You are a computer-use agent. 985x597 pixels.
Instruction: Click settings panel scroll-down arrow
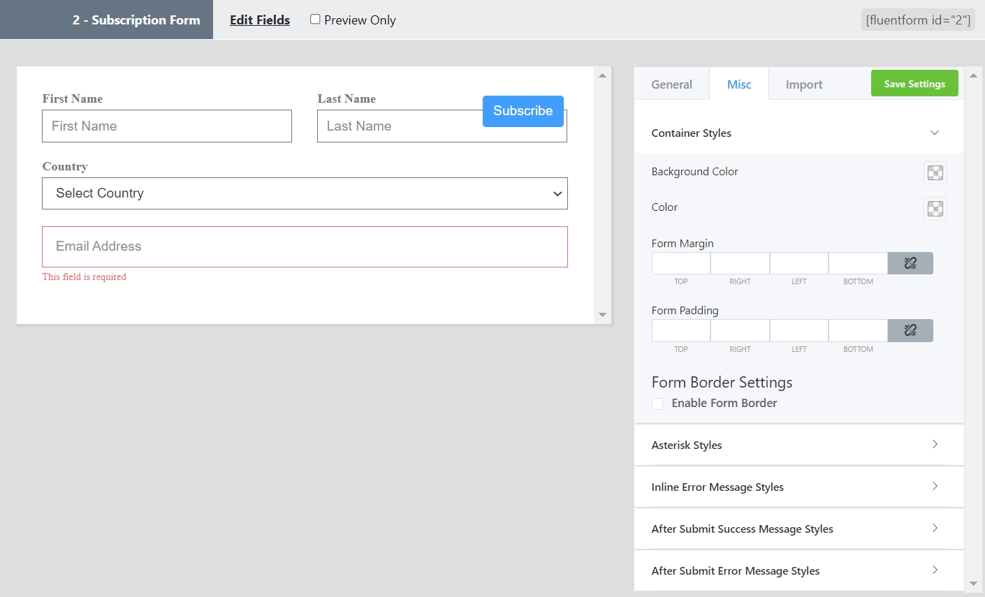(x=973, y=584)
